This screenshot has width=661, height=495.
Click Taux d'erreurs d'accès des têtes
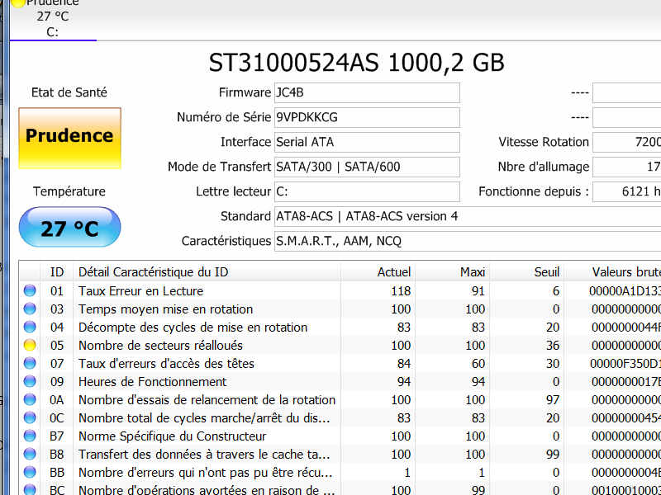pyautogui.click(x=340, y=363)
